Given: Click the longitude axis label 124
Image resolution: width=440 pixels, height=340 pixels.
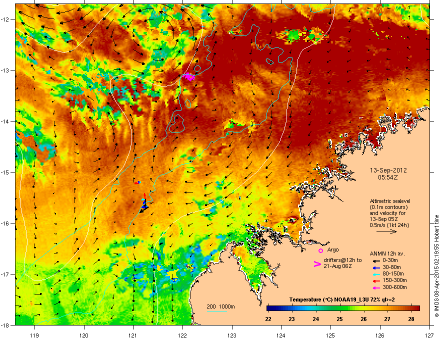Looking at the screenshot, I should click(281, 335).
